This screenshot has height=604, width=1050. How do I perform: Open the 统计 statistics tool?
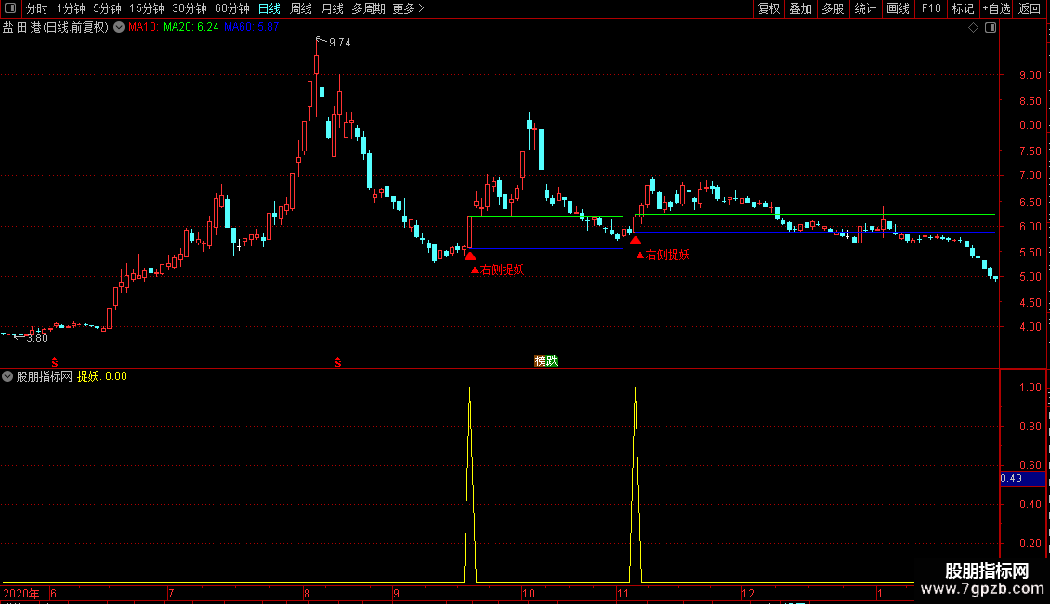point(865,8)
